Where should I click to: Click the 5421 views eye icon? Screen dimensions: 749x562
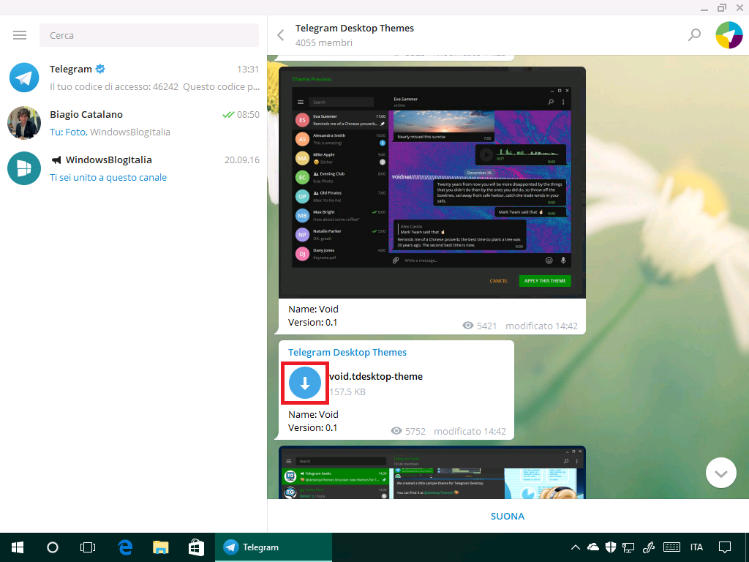[x=468, y=326]
